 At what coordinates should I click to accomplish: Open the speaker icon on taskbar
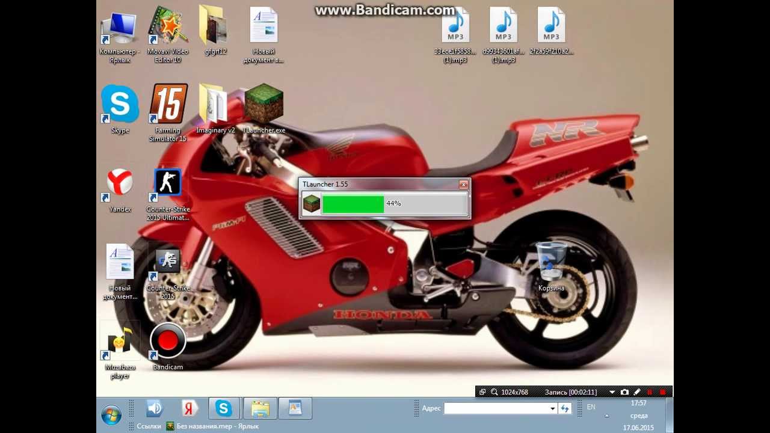click(155, 408)
